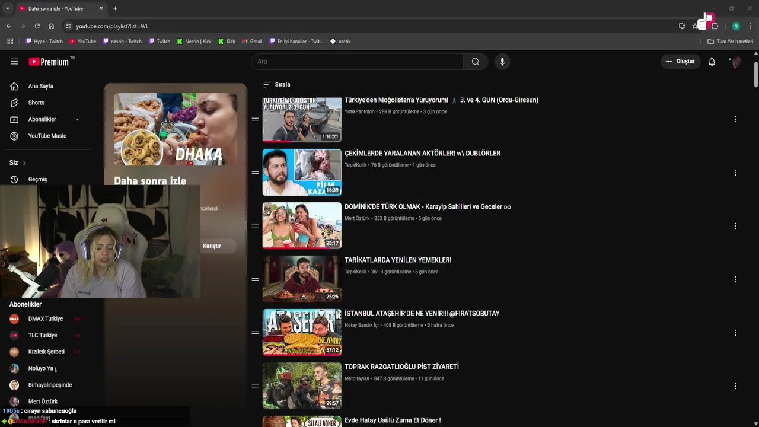This screenshot has height=427, width=759.
Task: Grab reorder handle of Toprak Razgatlıoğlu video
Action: 255,386
